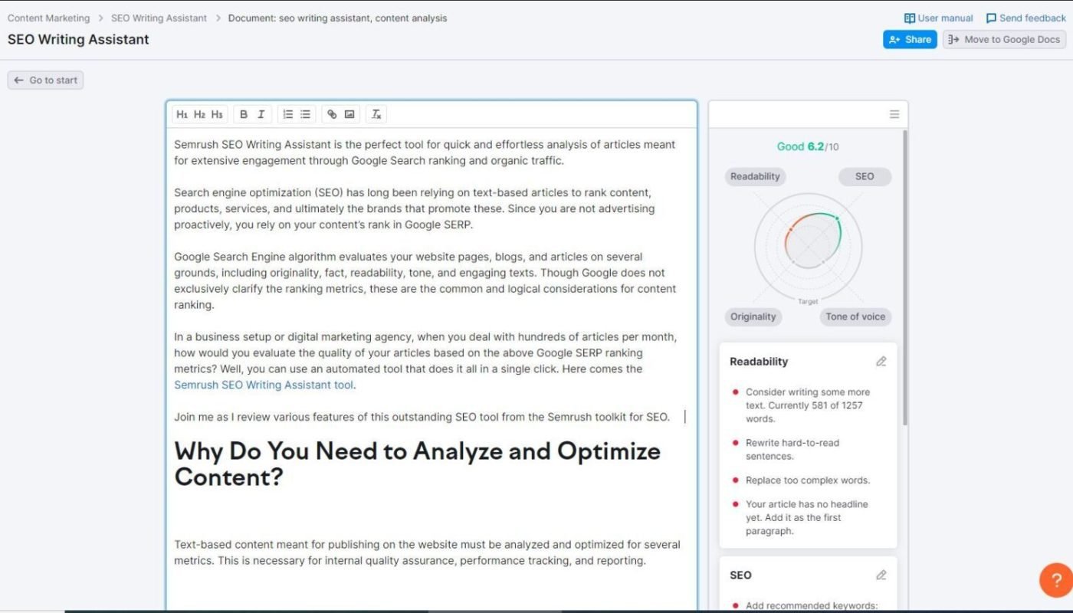Apply Heading 1 style

(x=182, y=114)
